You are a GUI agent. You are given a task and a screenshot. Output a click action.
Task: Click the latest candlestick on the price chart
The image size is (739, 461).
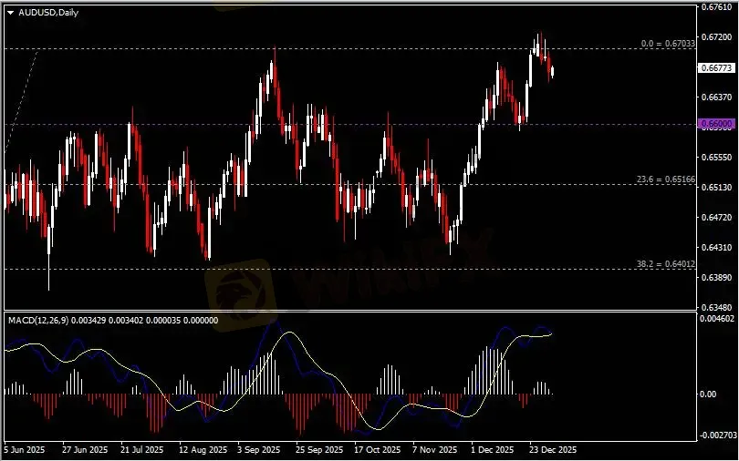(x=552, y=70)
